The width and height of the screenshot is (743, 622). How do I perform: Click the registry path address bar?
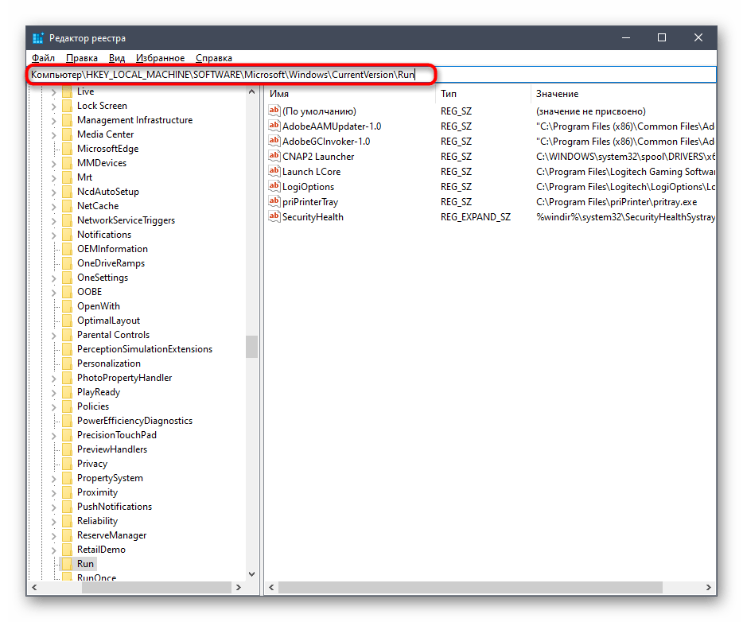pyautogui.click(x=371, y=75)
